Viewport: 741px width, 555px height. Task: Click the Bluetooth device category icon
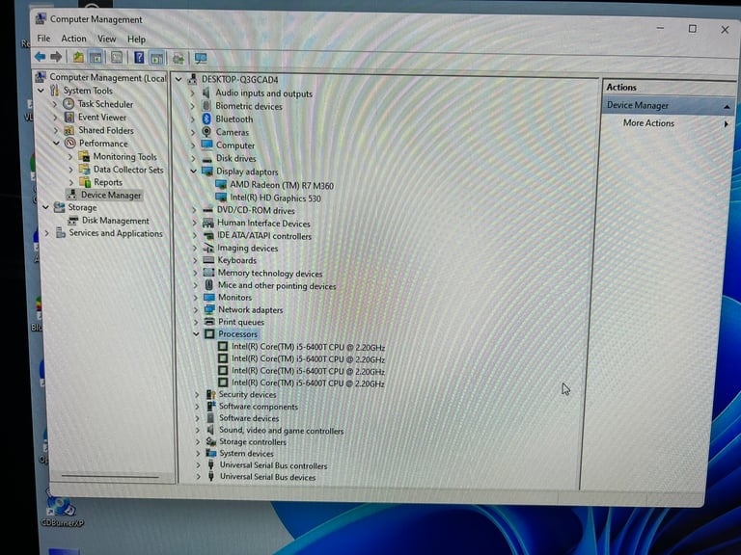[206, 119]
